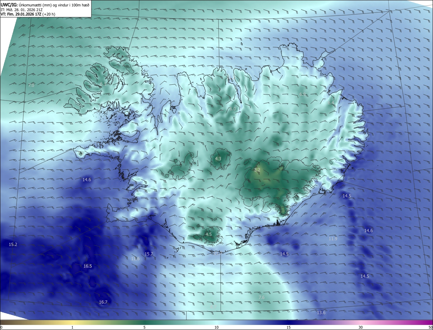The width and height of the screenshot is (433, 330).
Task: Click the 15.2 value at the western edge
Action: pyautogui.click(x=13, y=244)
